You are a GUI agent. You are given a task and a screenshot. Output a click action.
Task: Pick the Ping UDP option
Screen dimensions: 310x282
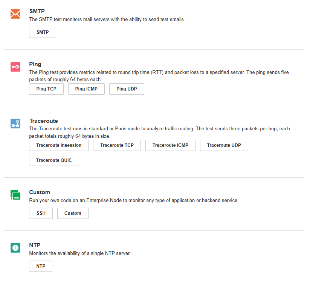coord(127,89)
